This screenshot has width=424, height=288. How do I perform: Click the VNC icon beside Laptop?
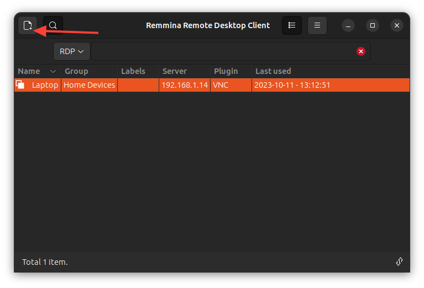(20, 85)
